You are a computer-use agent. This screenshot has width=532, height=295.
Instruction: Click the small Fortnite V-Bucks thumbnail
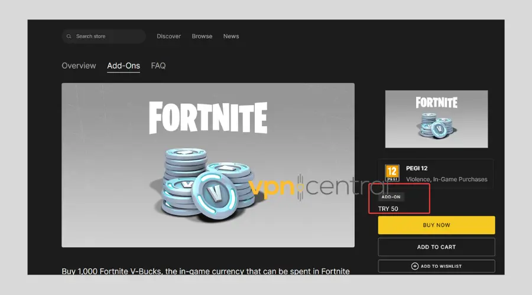pyautogui.click(x=436, y=119)
